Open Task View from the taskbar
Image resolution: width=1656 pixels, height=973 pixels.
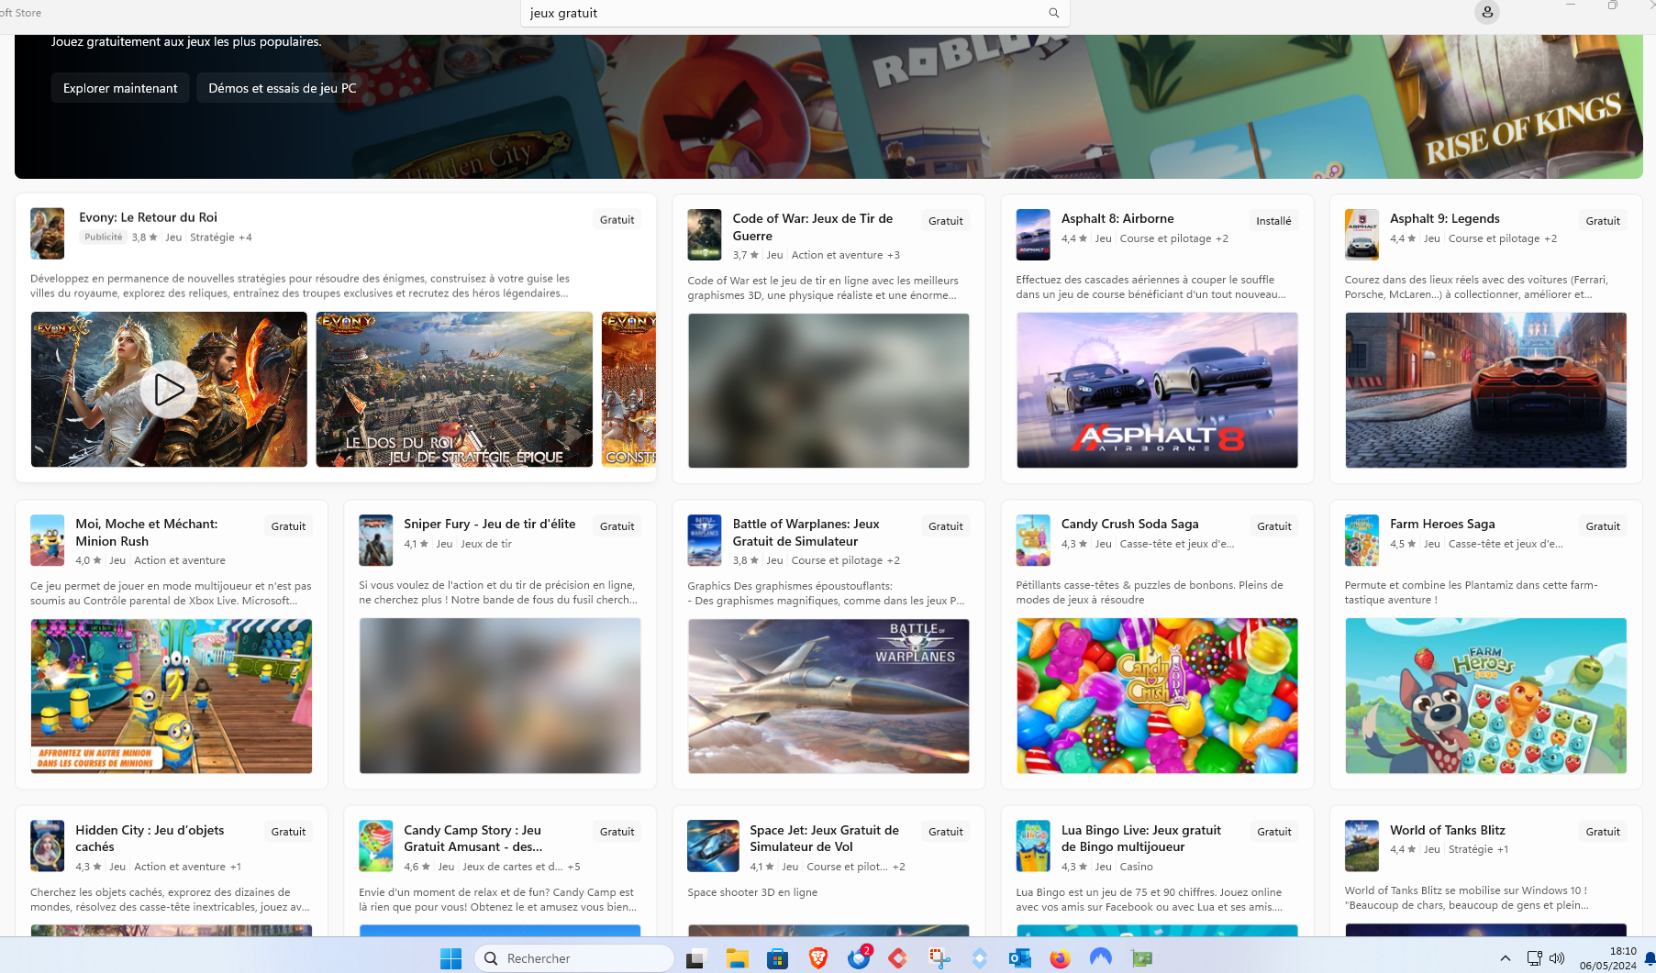(x=695, y=958)
